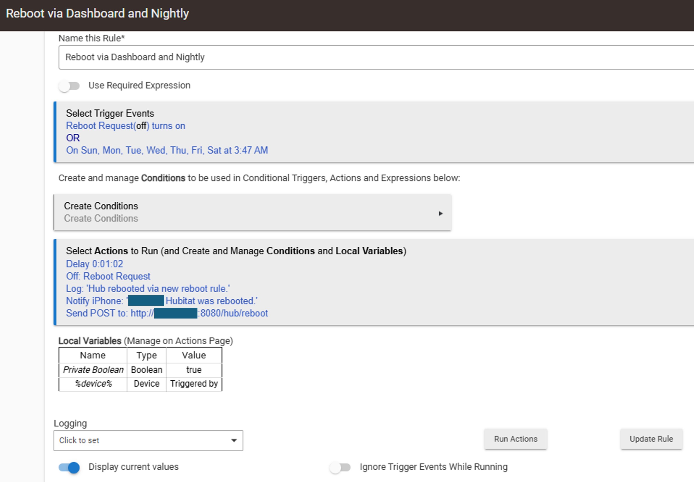Click the Update Rule button

click(x=651, y=439)
